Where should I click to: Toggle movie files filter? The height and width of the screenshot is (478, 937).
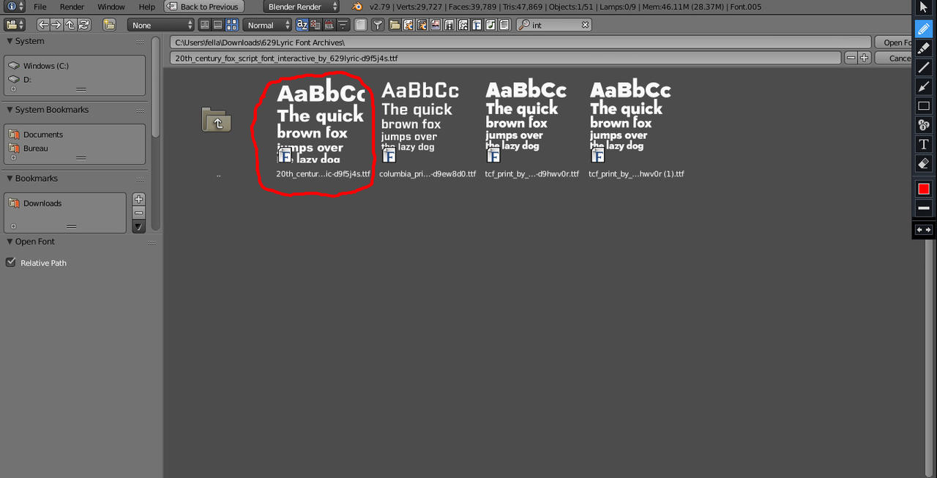449,25
